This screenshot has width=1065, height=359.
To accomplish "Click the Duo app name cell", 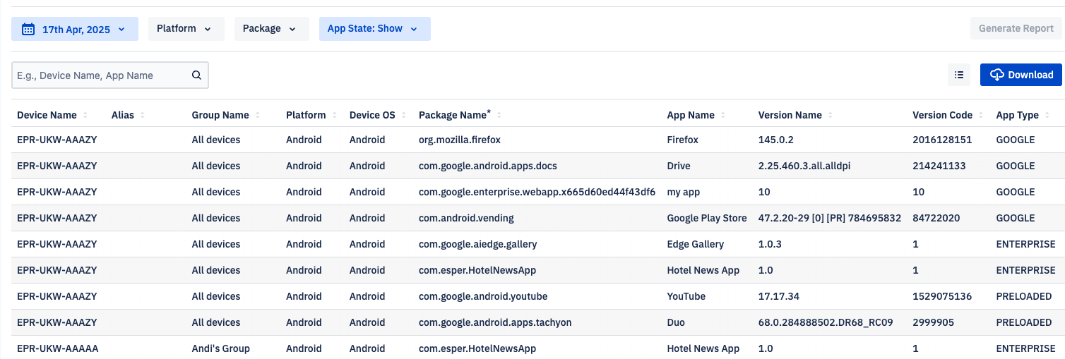I will (x=677, y=322).
